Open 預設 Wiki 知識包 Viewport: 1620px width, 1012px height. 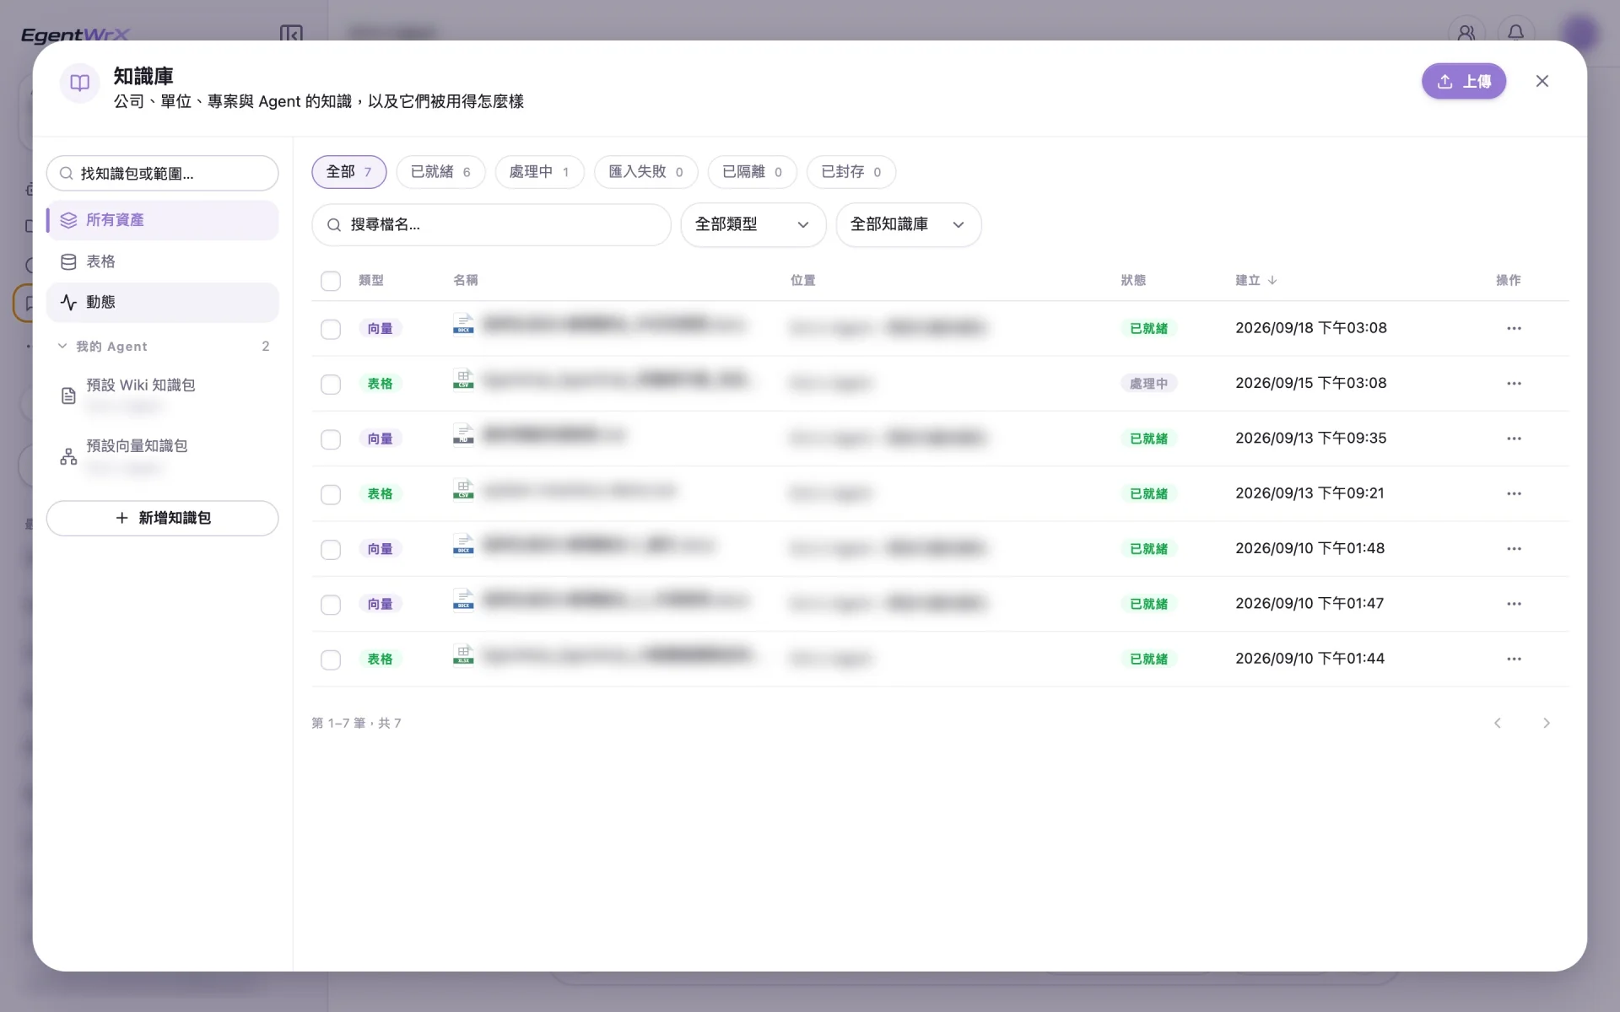tap(162, 395)
